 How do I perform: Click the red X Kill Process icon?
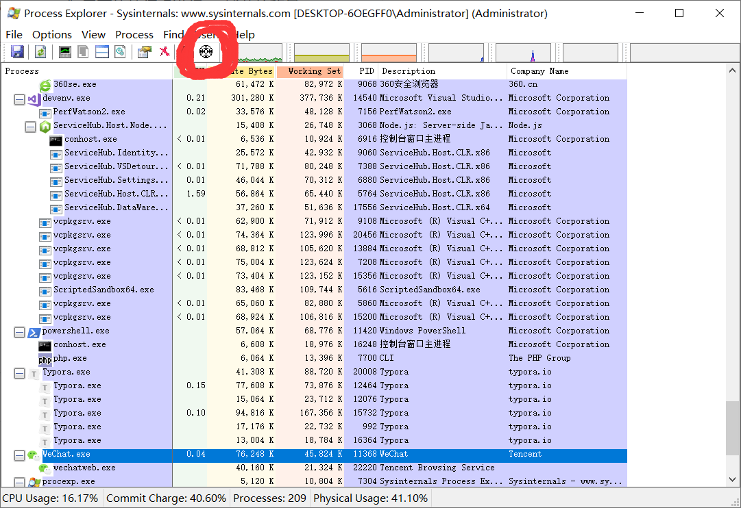[165, 51]
